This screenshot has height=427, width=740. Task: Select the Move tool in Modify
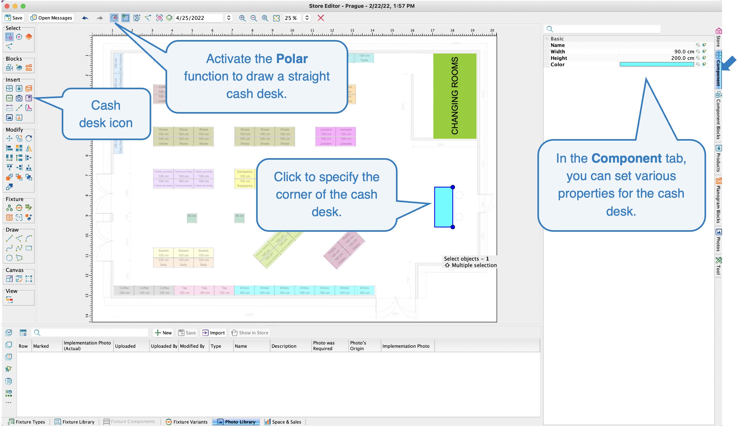(x=9, y=139)
